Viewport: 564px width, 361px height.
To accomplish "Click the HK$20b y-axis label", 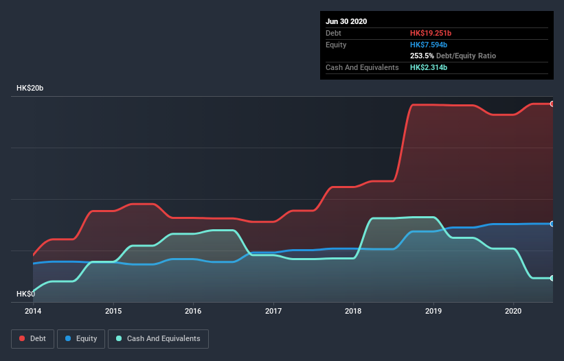I will click(30, 88).
